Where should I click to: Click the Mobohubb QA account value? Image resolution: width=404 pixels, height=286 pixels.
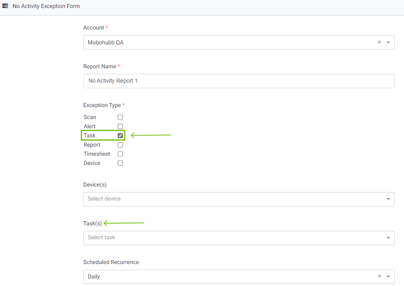click(106, 42)
